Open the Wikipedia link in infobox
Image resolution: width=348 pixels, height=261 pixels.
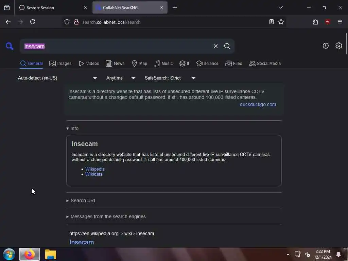point(95,169)
